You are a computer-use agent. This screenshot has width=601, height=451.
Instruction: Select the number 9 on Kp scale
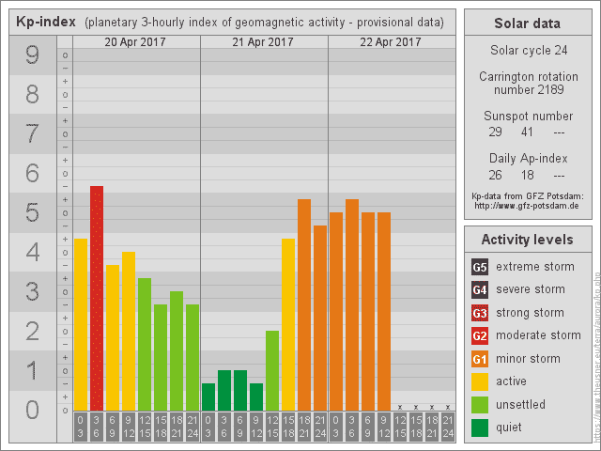32,55
